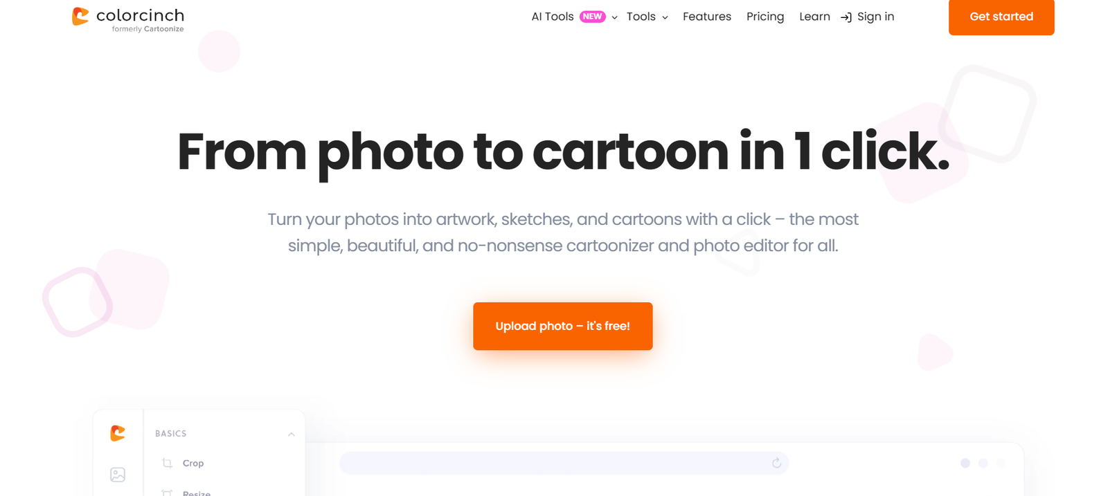The width and height of the screenshot is (1108, 496).
Task: Click the Crop tool icon
Action: click(167, 463)
